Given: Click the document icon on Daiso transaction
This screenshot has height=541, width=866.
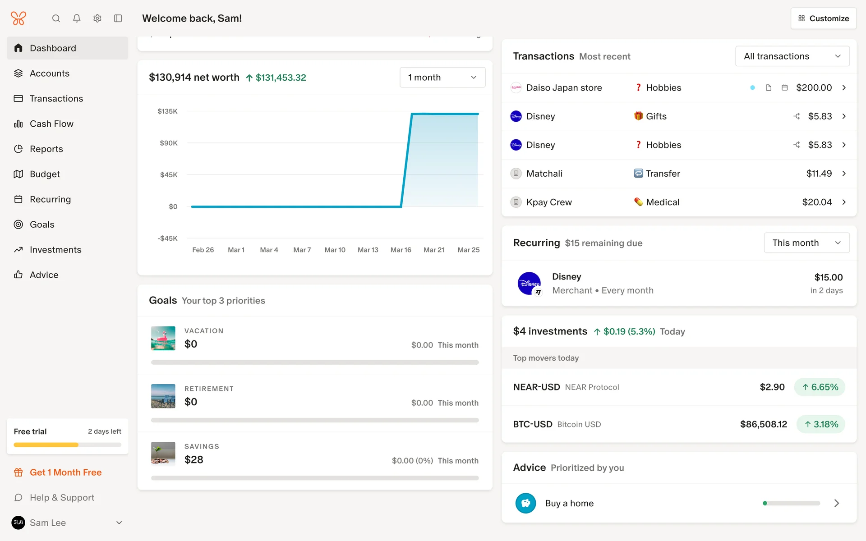Looking at the screenshot, I should tap(769, 88).
